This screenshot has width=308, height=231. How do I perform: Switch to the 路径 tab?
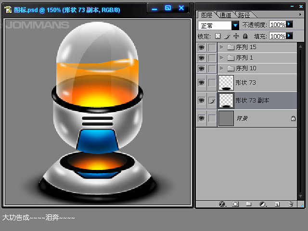coord(244,15)
